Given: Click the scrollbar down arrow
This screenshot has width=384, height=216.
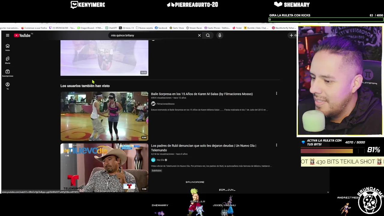Looking at the screenshot, I should (328, 192).
